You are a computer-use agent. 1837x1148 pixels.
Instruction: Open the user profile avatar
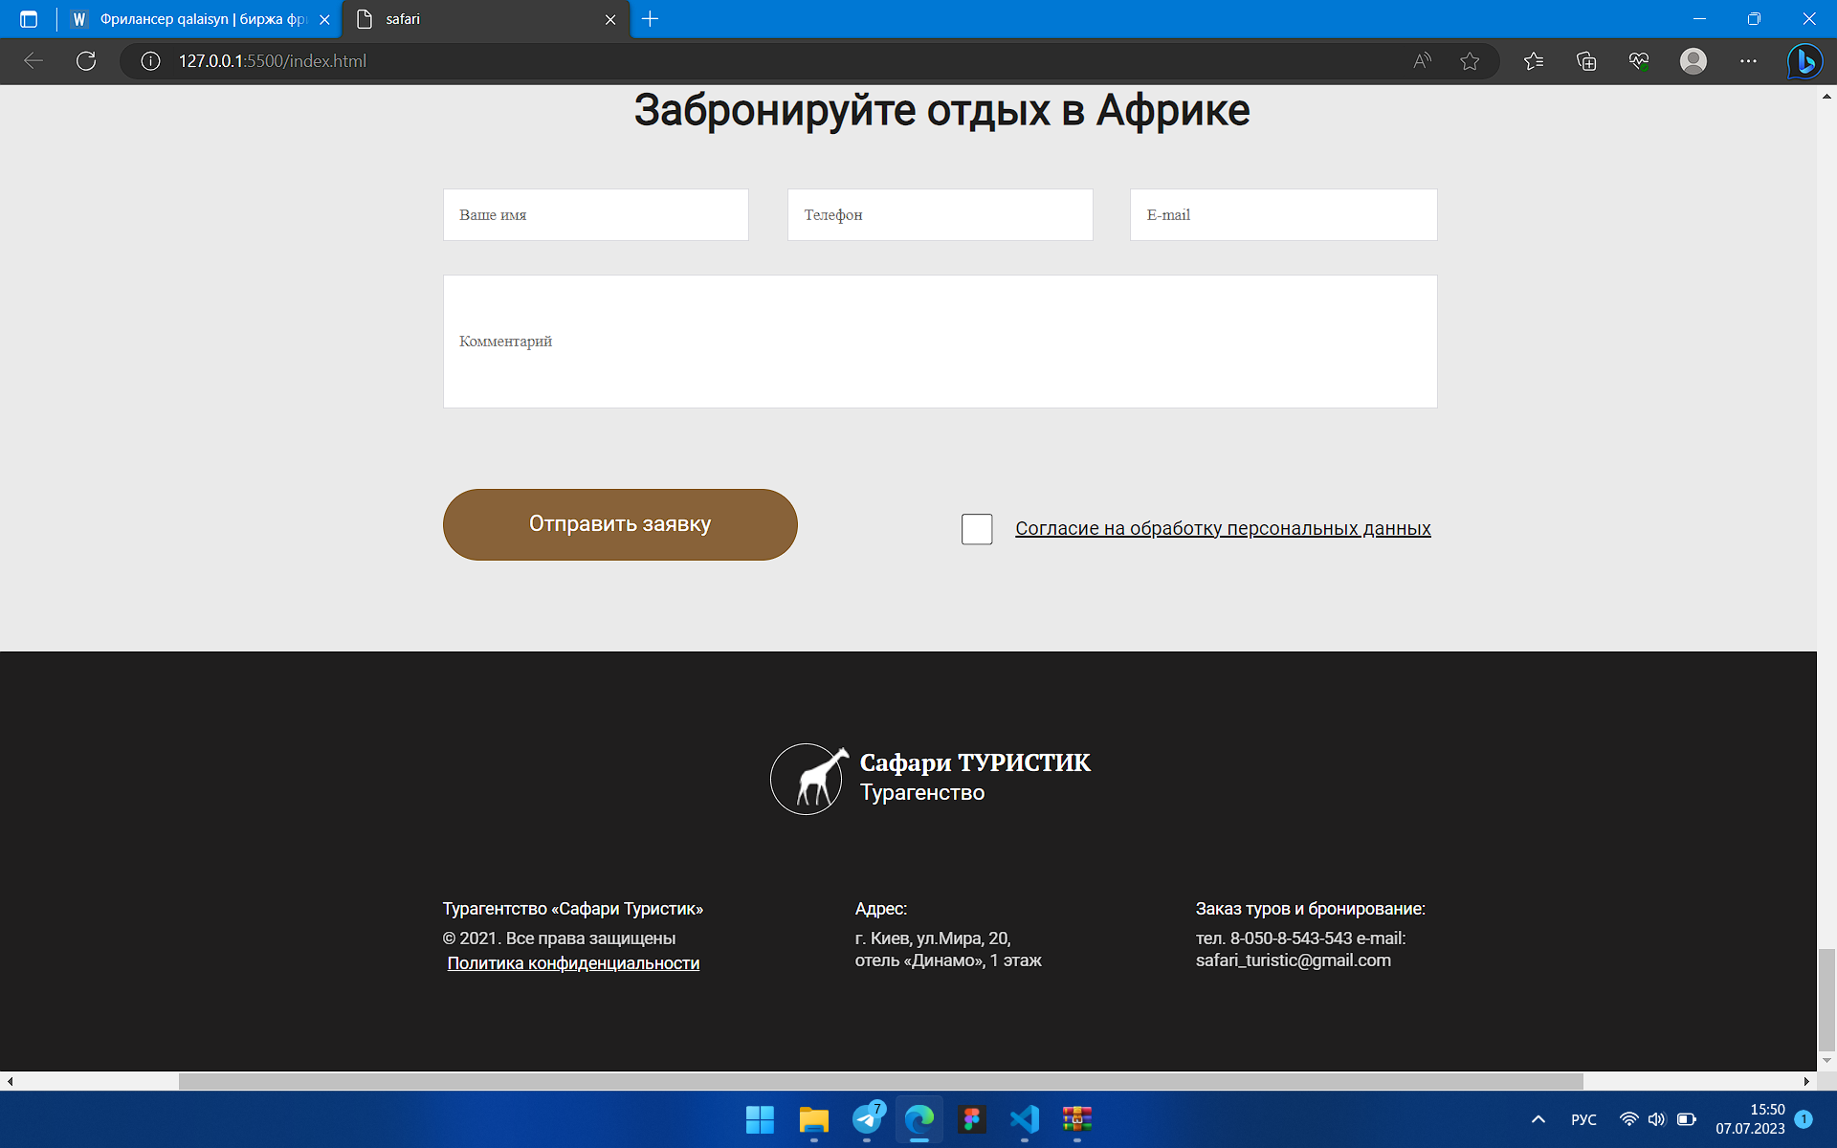coord(1693,61)
